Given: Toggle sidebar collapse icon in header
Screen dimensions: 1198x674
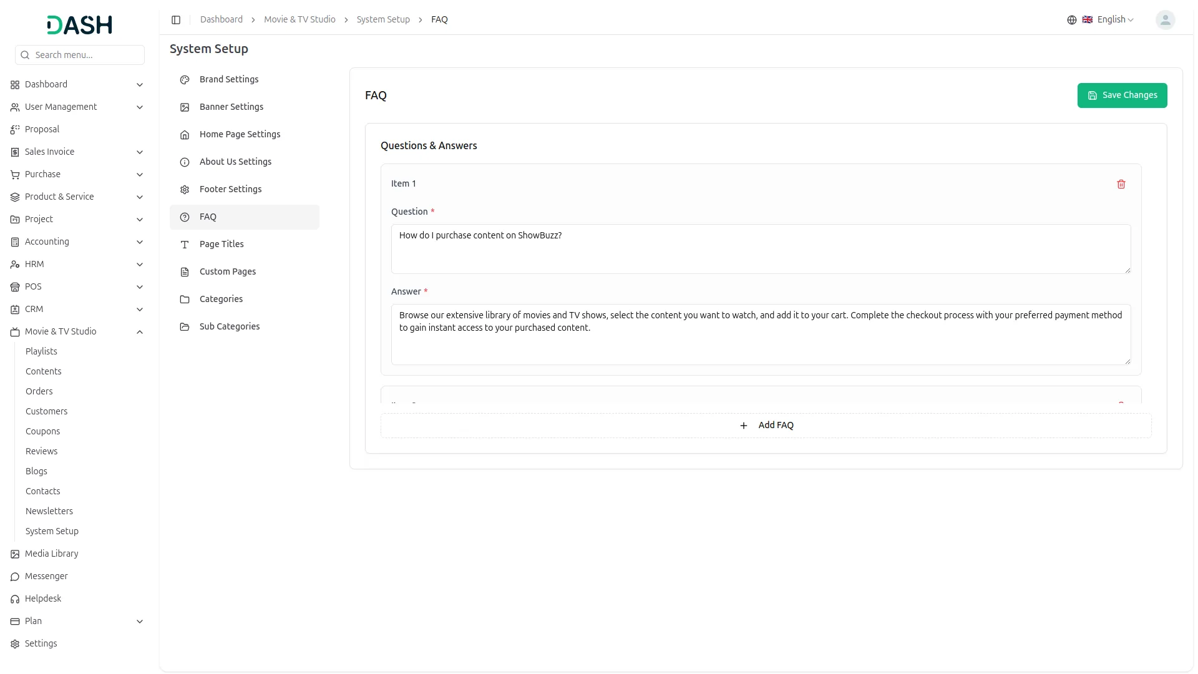Looking at the screenshot, I should [176, 20].
